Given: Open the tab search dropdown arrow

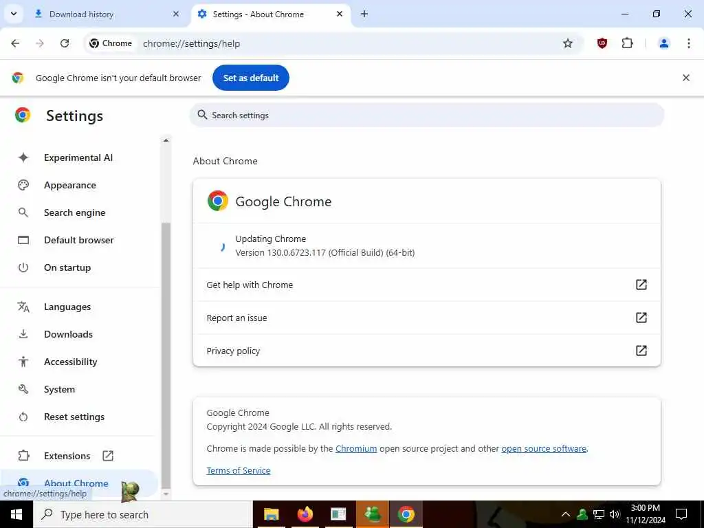Looking at the screenshot, I should (14, 14).
